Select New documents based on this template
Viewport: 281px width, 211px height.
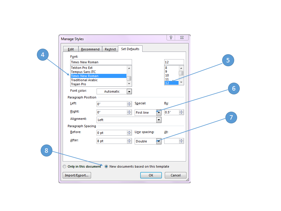click(106, 166)
